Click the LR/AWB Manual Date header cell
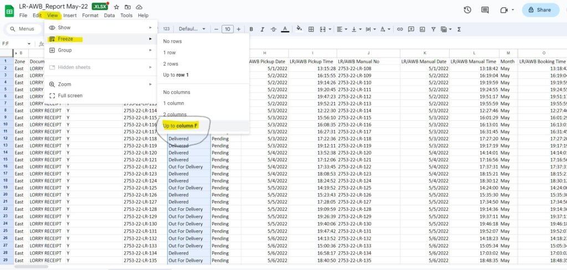567x270 pixels. point(425,62)
